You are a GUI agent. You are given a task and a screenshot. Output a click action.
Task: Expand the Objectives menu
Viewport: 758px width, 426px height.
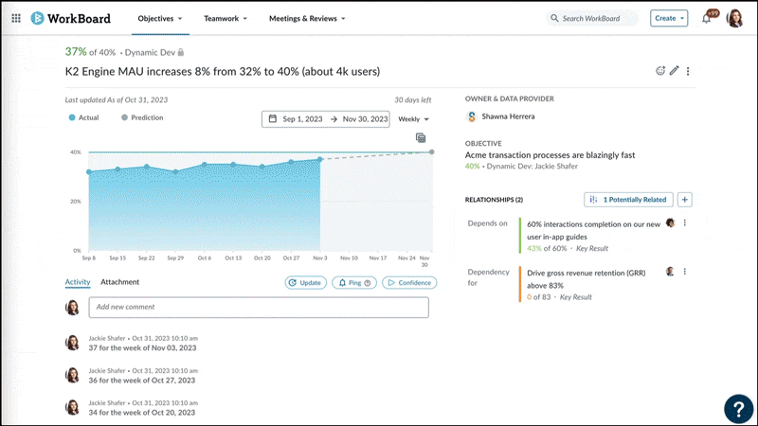[x=160, y=18]
